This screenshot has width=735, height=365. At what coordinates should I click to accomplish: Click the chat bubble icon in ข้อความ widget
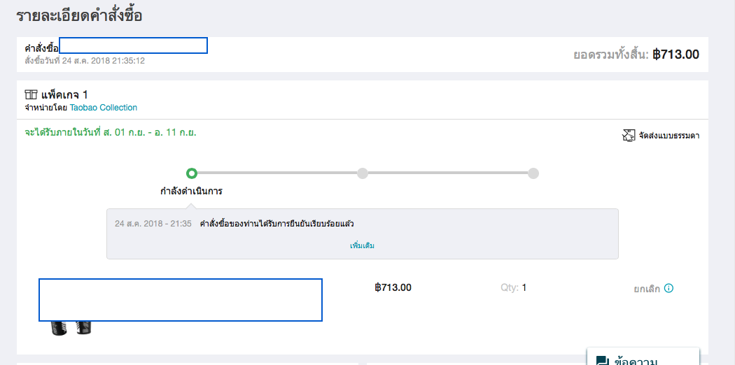coord(602,360)
